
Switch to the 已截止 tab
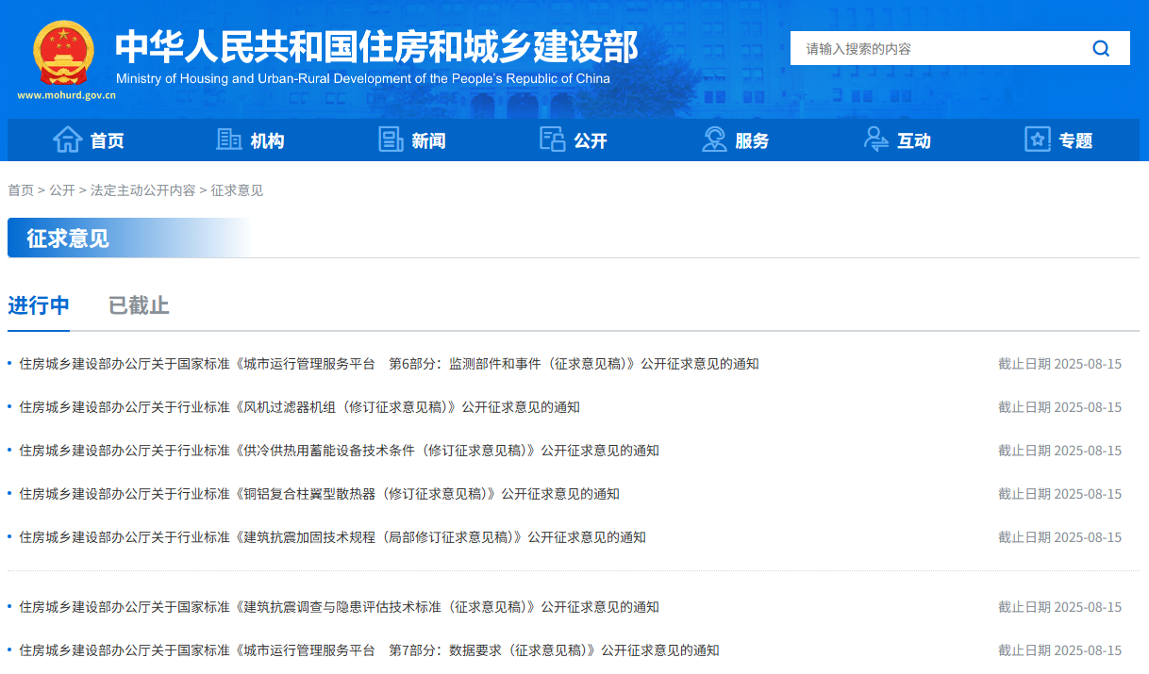tap(139, 305)
